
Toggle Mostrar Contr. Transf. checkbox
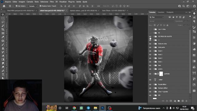40,6
